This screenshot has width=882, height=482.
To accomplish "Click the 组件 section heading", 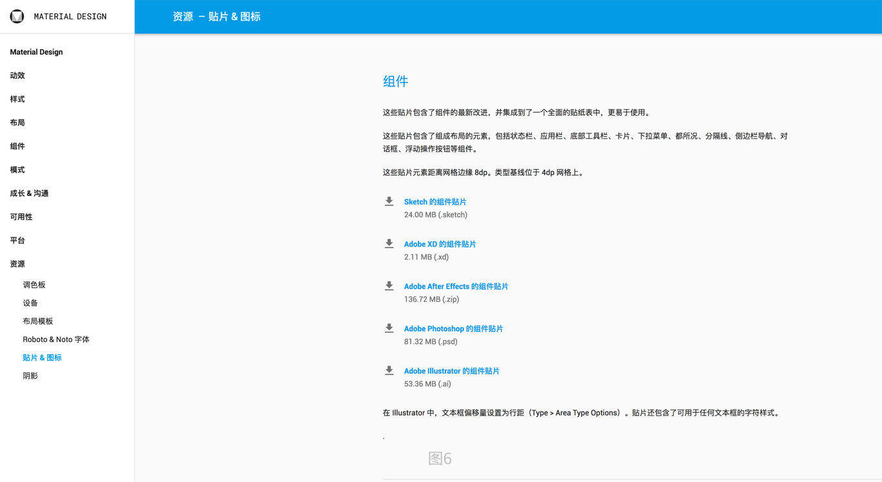I will (x=395, y=81).
